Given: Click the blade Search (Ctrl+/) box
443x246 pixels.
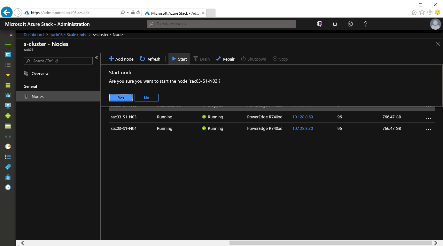Looking at the screenshot, I should pos(58,61).
